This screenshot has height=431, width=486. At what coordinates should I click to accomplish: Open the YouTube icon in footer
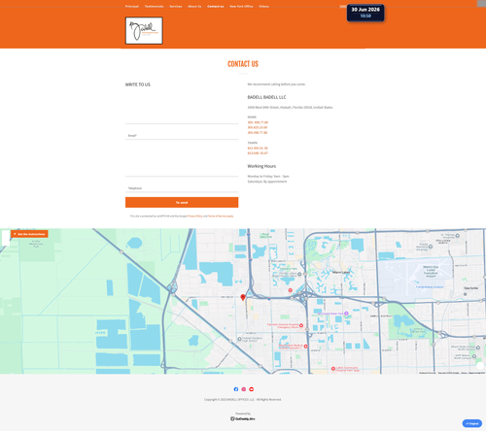tap(251, 389)
